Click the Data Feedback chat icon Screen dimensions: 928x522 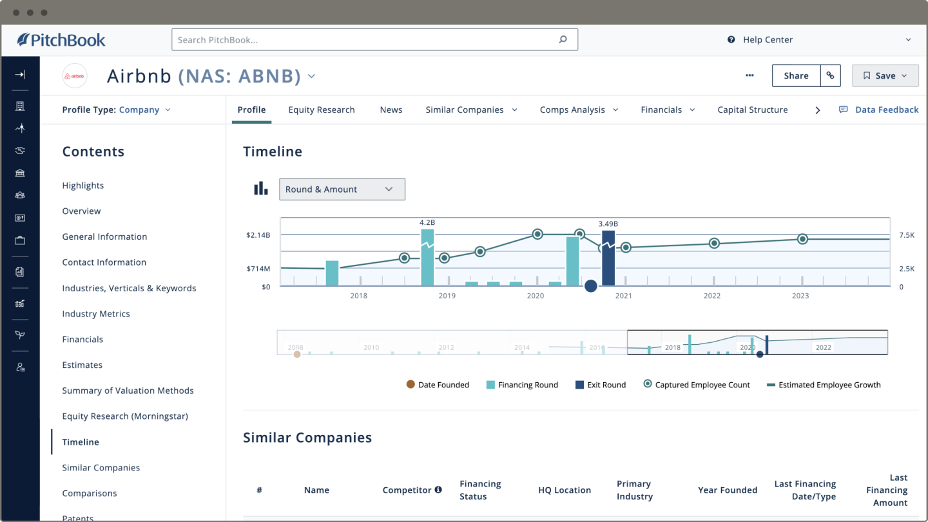(x=843, y=110)
